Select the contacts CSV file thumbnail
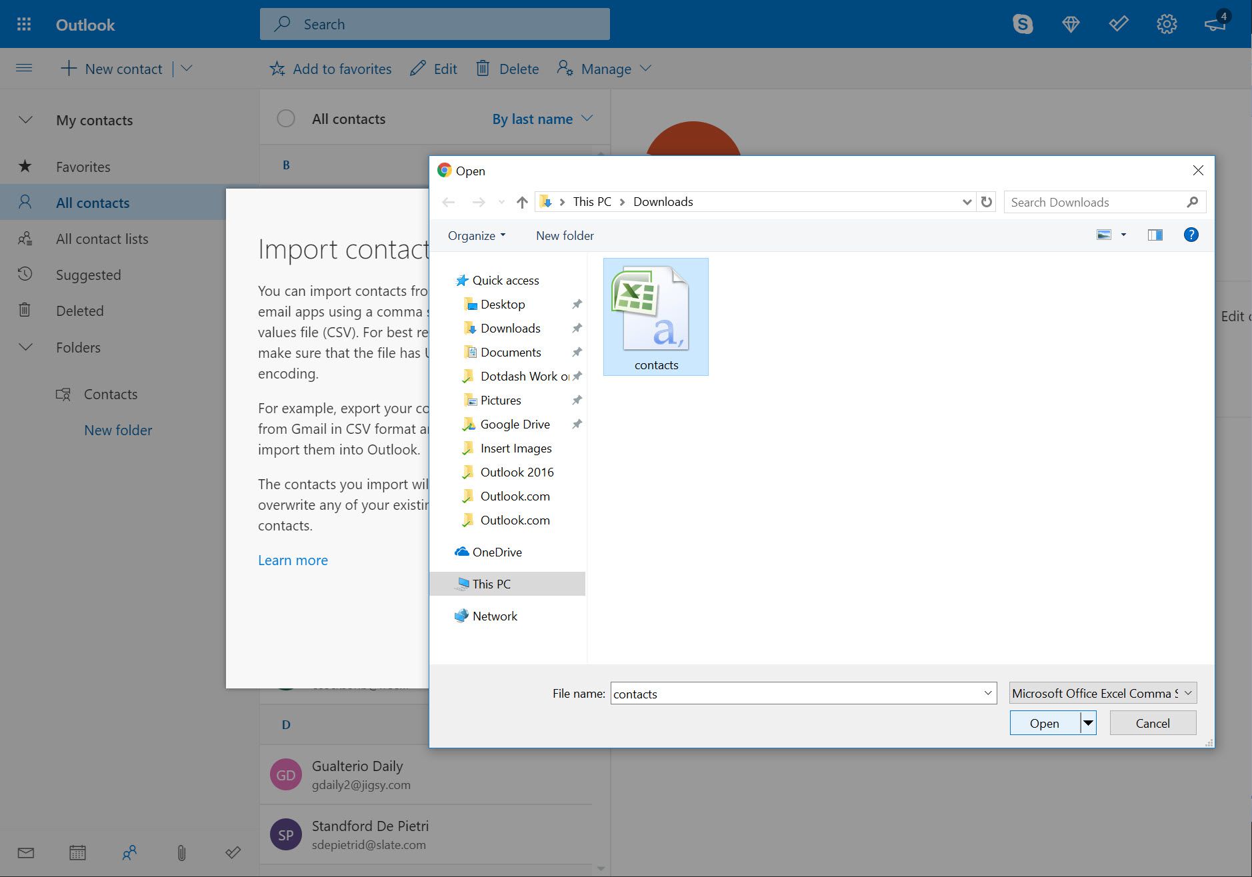This screenshot has height=877, width=1252. [x=655, y=317]
